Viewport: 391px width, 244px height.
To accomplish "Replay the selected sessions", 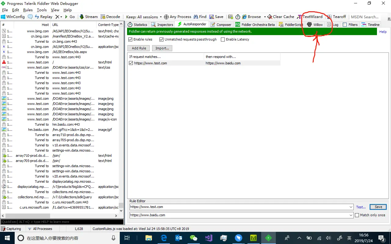I will point(44,17).
